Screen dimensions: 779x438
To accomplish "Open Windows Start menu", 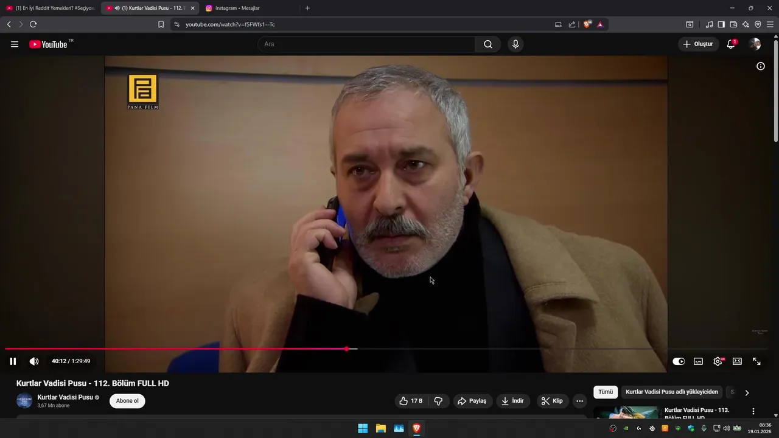I will click(363, 428).
